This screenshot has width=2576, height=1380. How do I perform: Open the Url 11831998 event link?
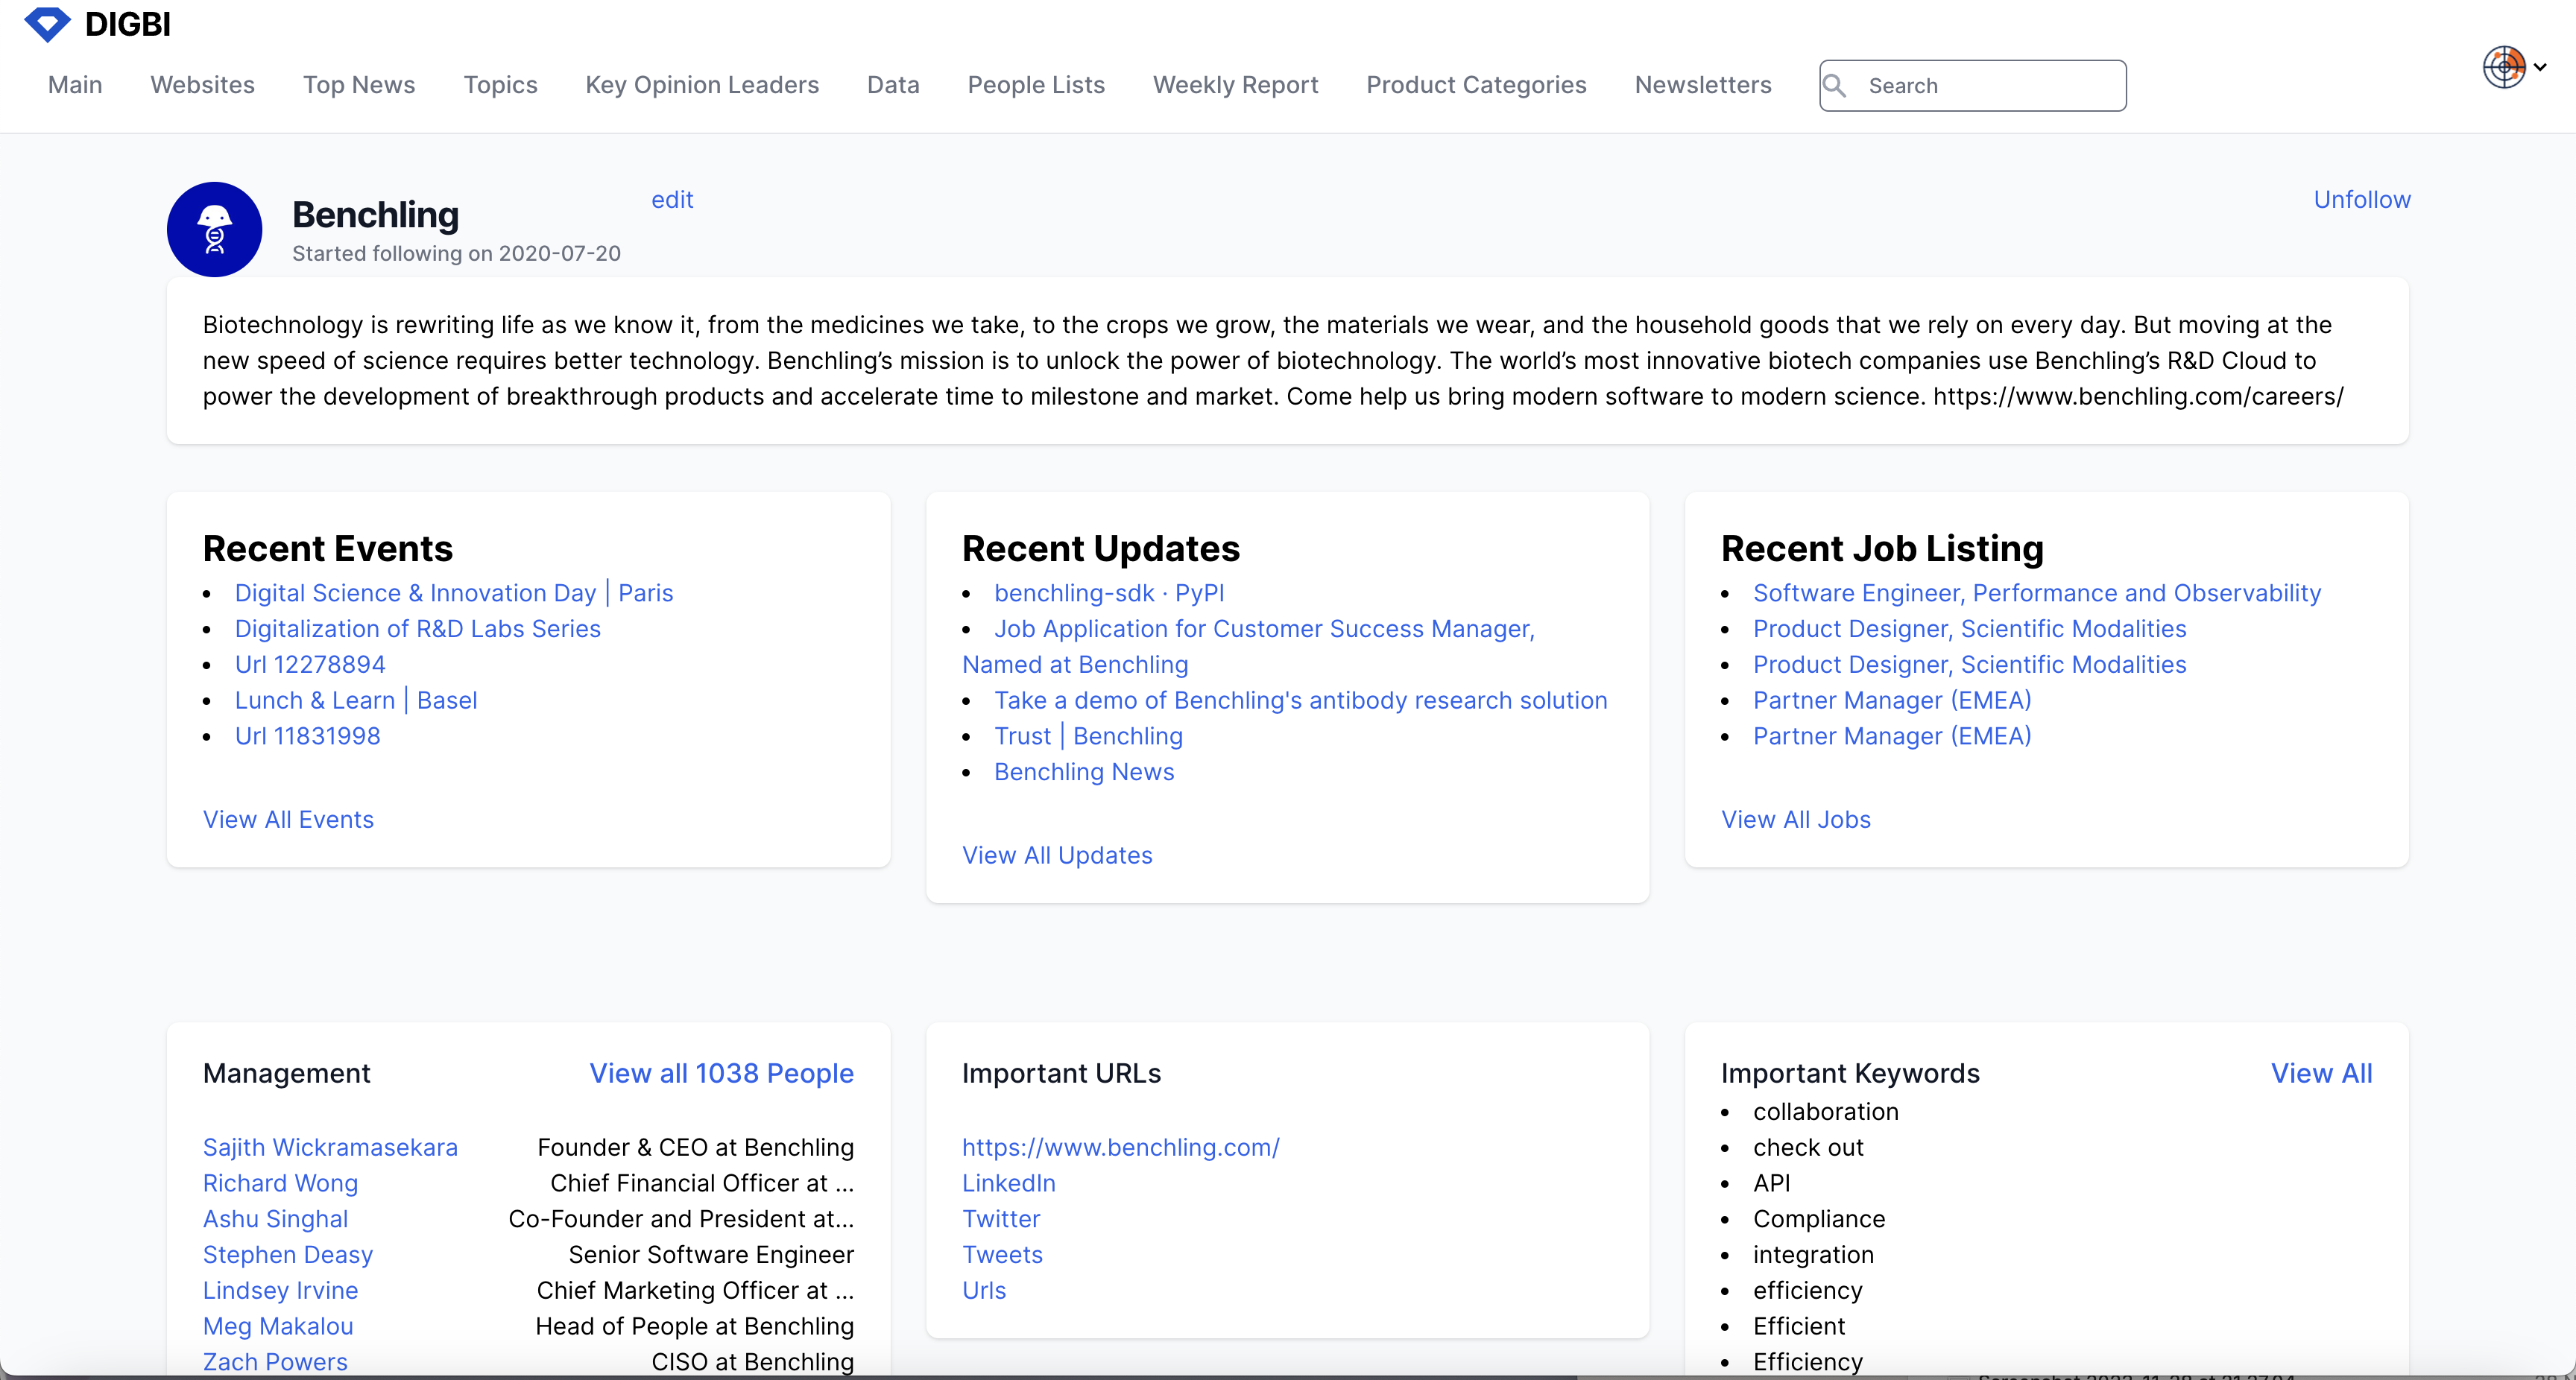pos(308,736)
